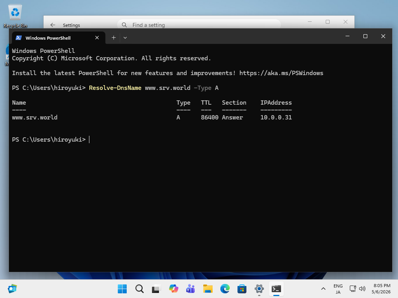
Task: Open the Recycle Bin desktop icon
Action: click(x=15, y=16)
